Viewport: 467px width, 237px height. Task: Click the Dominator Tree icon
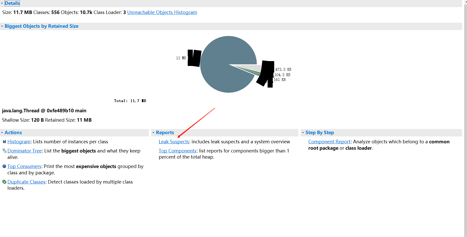tap(4, 151)
